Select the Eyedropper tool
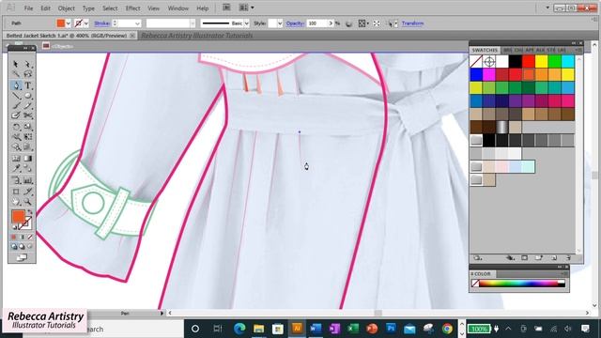 click(16, 168)
